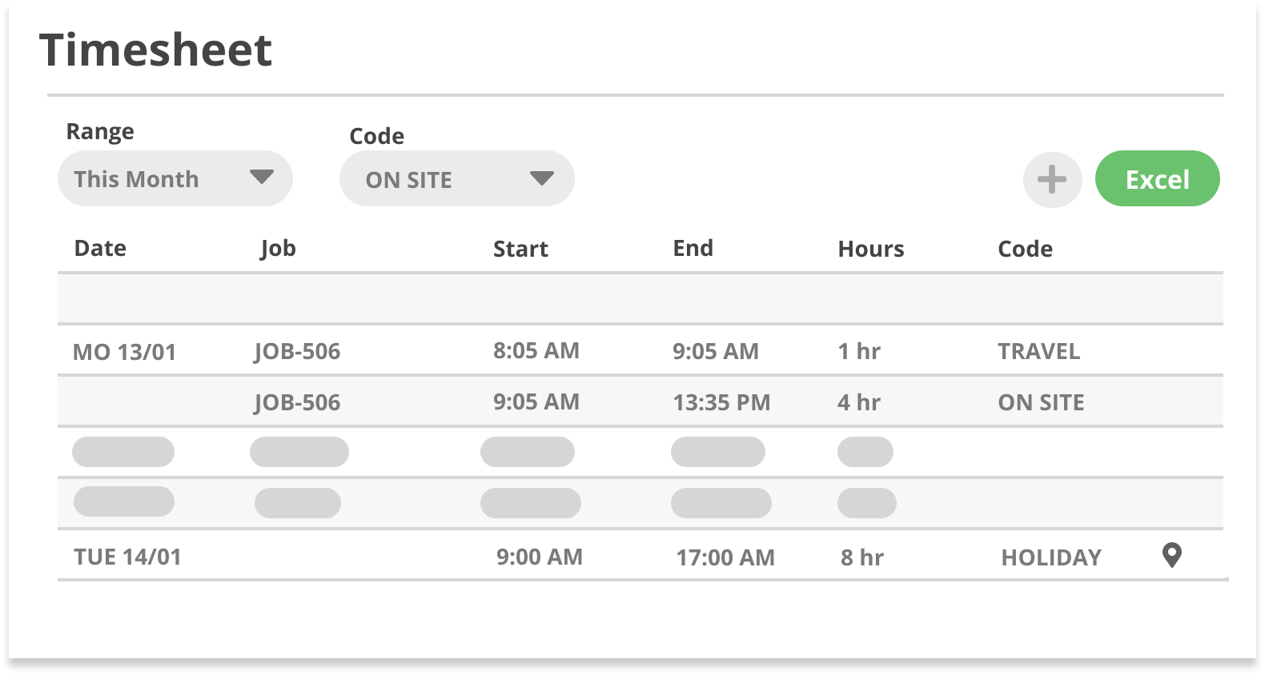Export timesheet with Excel button
This screenshot has width=1265, height=675.
[1157, 178]
